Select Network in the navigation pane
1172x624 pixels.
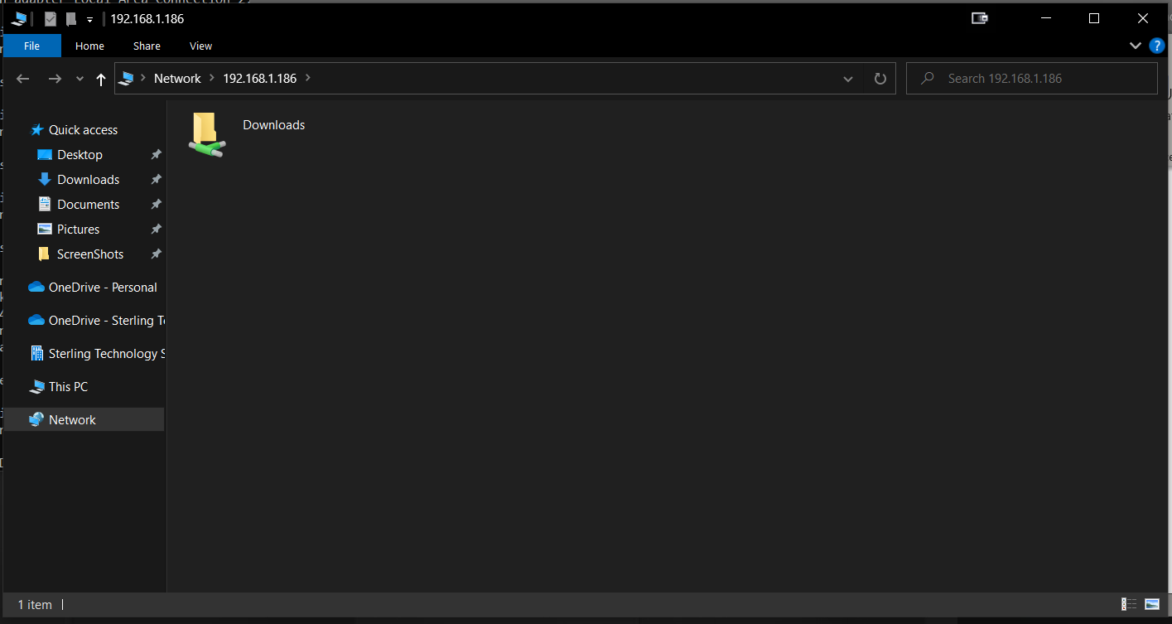tap(71, 419)
